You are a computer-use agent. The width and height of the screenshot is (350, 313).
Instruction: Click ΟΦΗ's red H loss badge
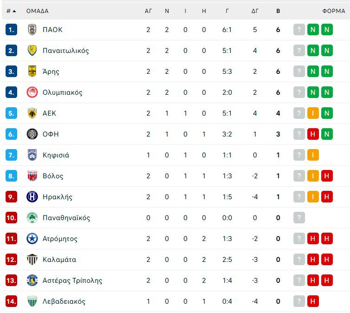pyautogui.click(x=313, y=134)
